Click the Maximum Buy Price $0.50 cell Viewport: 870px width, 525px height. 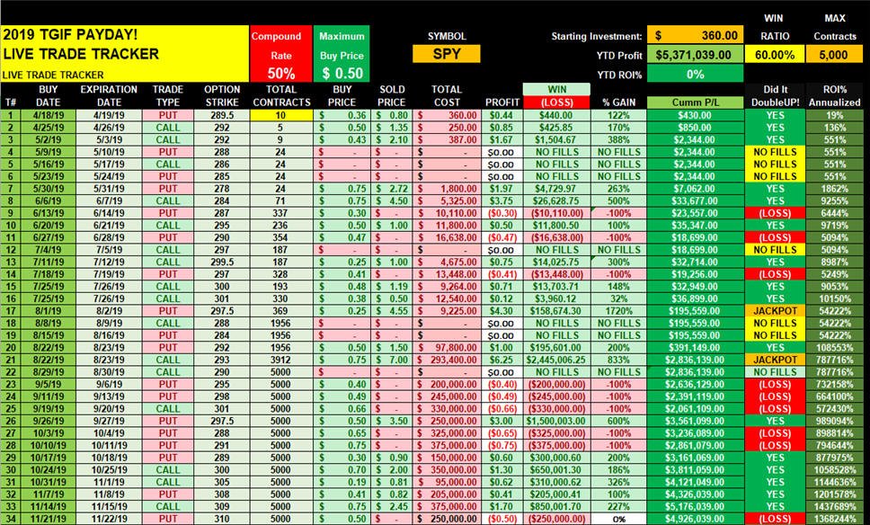(x=342, y=73)
